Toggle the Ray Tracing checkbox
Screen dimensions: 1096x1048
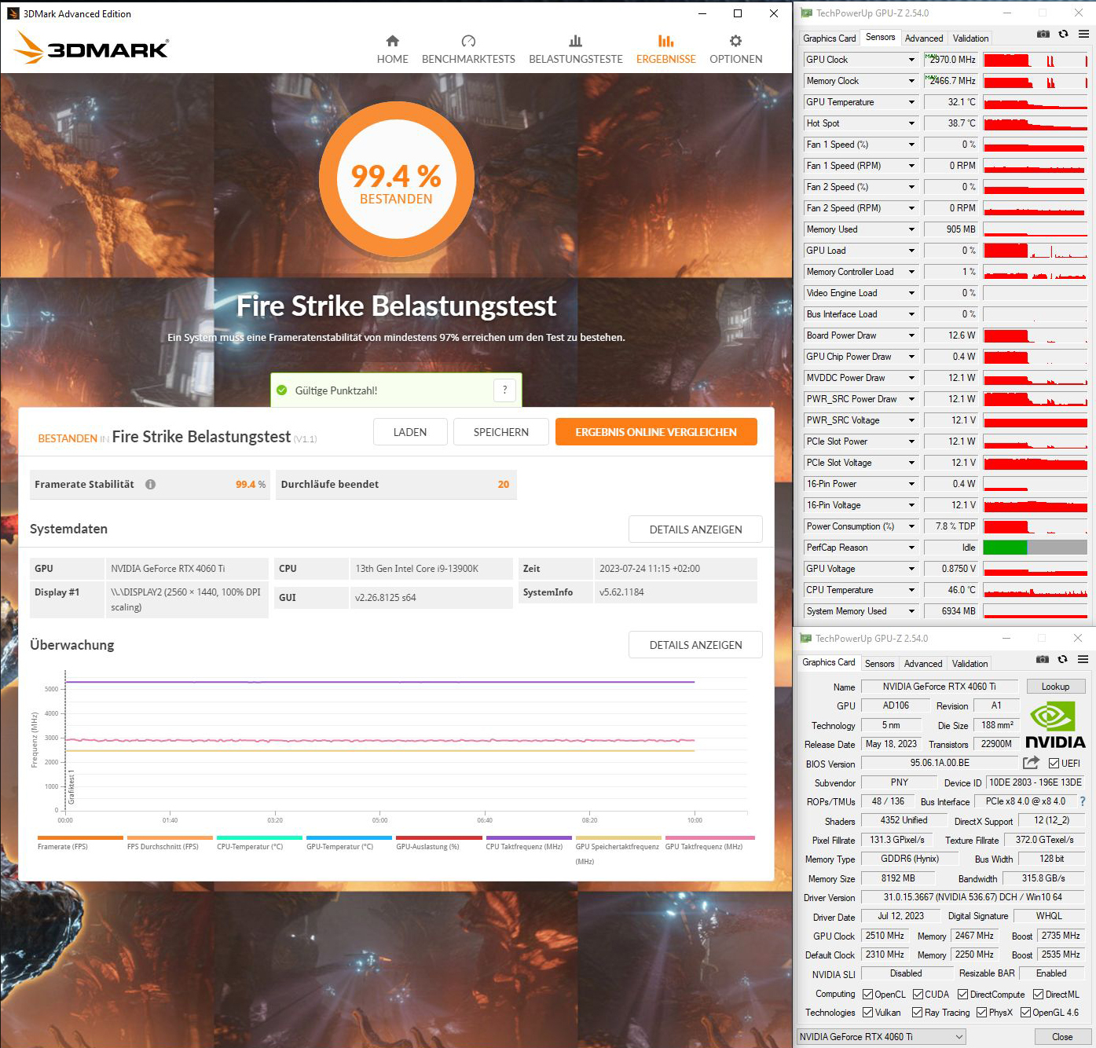pos(917,1013)
